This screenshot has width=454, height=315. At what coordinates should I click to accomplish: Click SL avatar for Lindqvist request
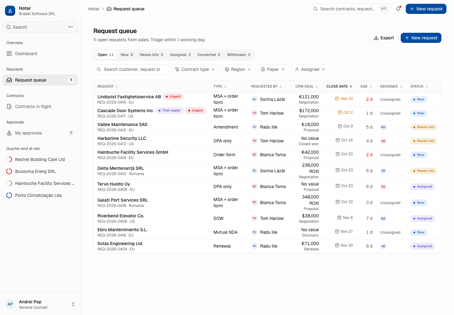click(x=254, y=99)
